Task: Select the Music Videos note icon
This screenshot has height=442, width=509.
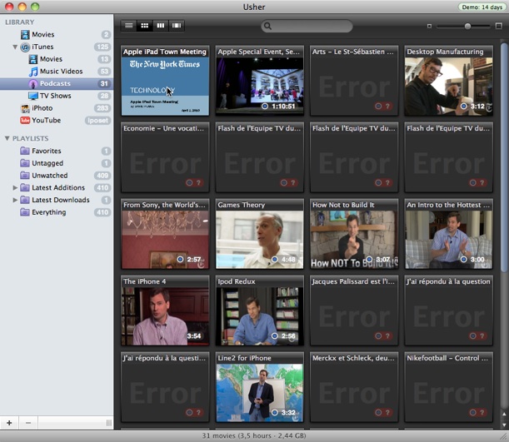Action: point(33,72)
